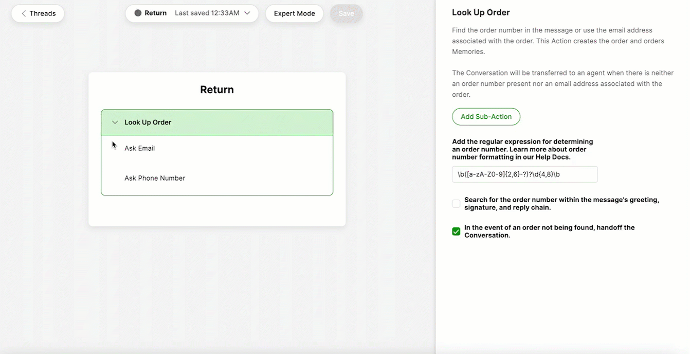Enable searching greeting, signature, and reply chain
The height and width of the screenshot is (354, 690).
tap(456, 204)
